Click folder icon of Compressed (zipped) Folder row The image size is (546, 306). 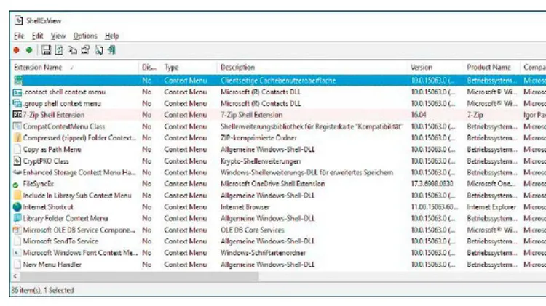[17, 138]
